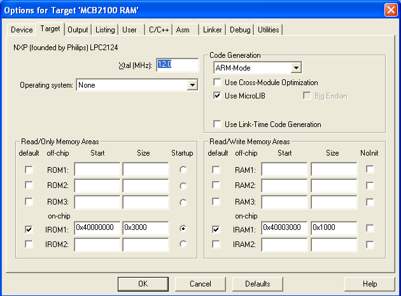This screenshot has width=401, height=296.
Task: Click the IROM1 Start address field
Action: (x=97, y=228)
